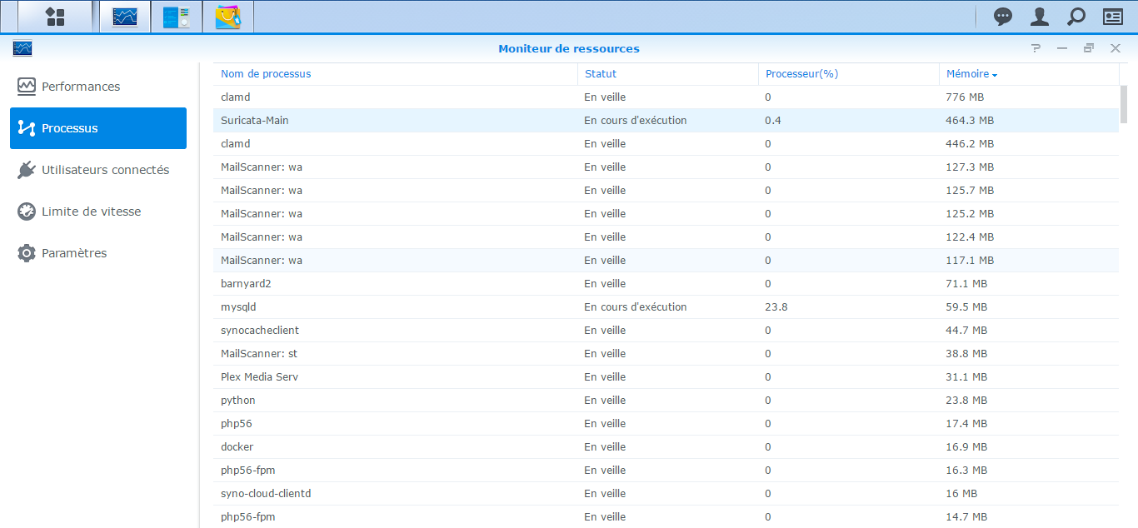
Task: Open the Control Panel taskbar icon
Action: click(x=177, y=17)
